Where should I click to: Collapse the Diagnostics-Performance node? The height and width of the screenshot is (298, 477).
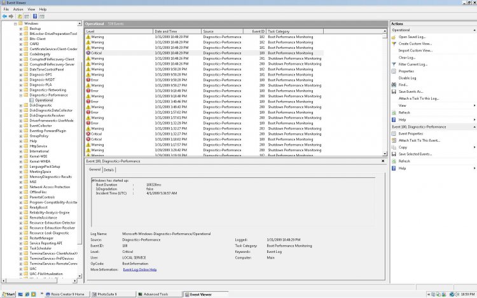point(21,95)
